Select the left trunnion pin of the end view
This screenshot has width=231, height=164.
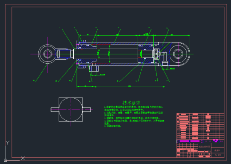point(55,110)
